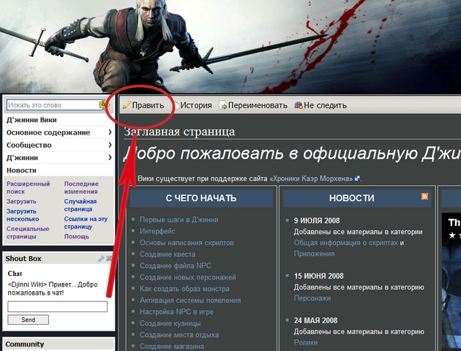Open the Приложения news link
The image size is (461, 351).
pyautogui.click(x=314, y=254)
